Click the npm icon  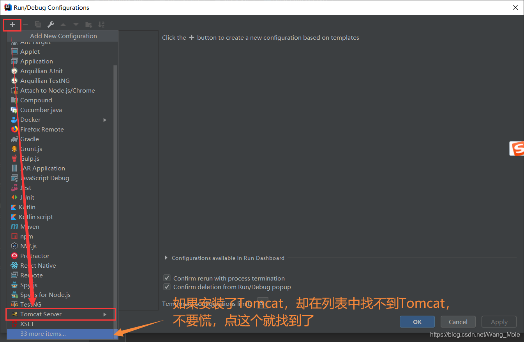[14, 236]
